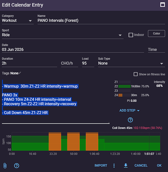This screenshot has width=168, height=172.
Task: Open the three-dot more options menu
Action: (x=114, y=165)
